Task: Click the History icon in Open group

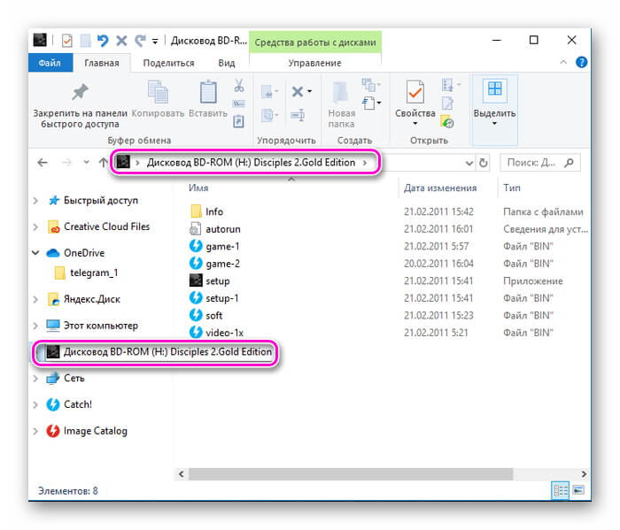Action: 447,121
